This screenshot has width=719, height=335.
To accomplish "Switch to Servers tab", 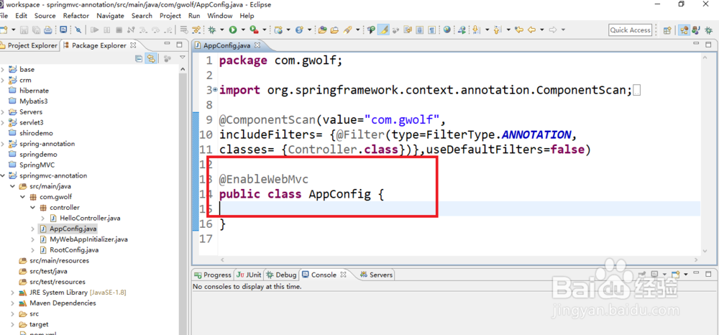I will tap(377, 275).
